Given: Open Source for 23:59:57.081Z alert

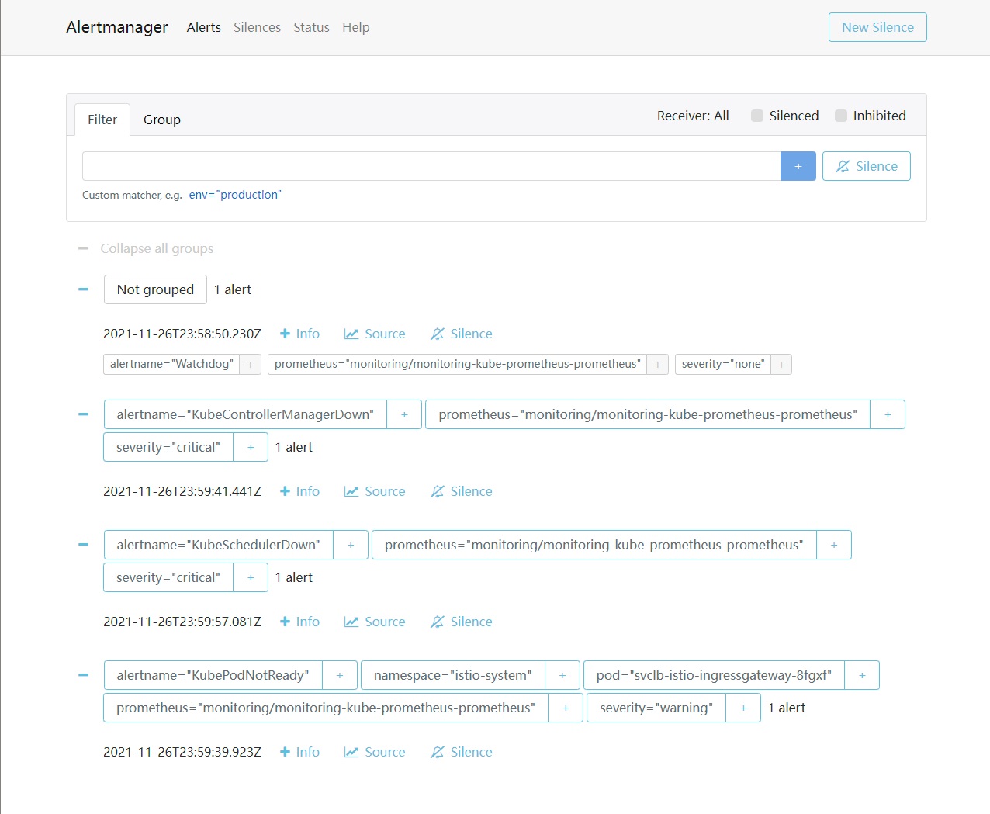Looking at the screenshot, I should pyautogui.click(x=375, y=622).
